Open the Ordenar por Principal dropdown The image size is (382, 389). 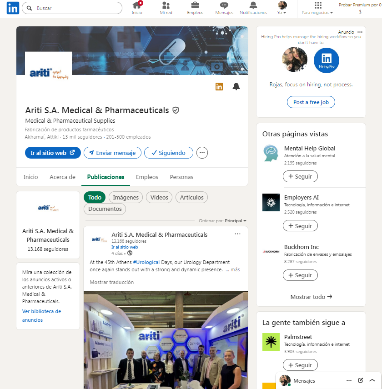(222, 220)
